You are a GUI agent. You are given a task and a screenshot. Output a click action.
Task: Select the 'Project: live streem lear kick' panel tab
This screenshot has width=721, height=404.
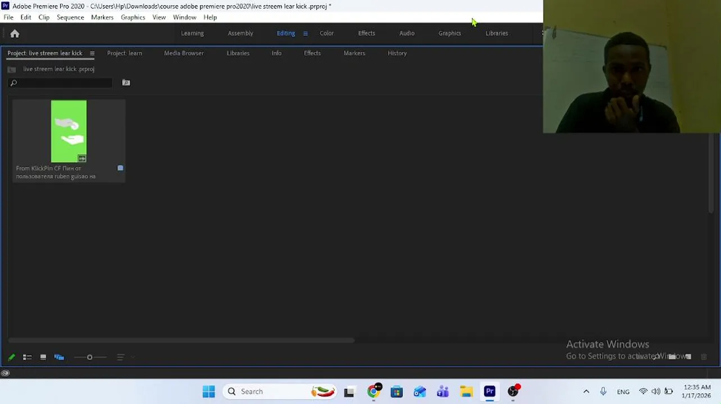click(x=45, y=53)
